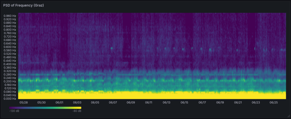The height and width of the screenshot is (119, 291).
Task: Click the 0.880 Hz axis label
Action: click(x=10, y=23)
